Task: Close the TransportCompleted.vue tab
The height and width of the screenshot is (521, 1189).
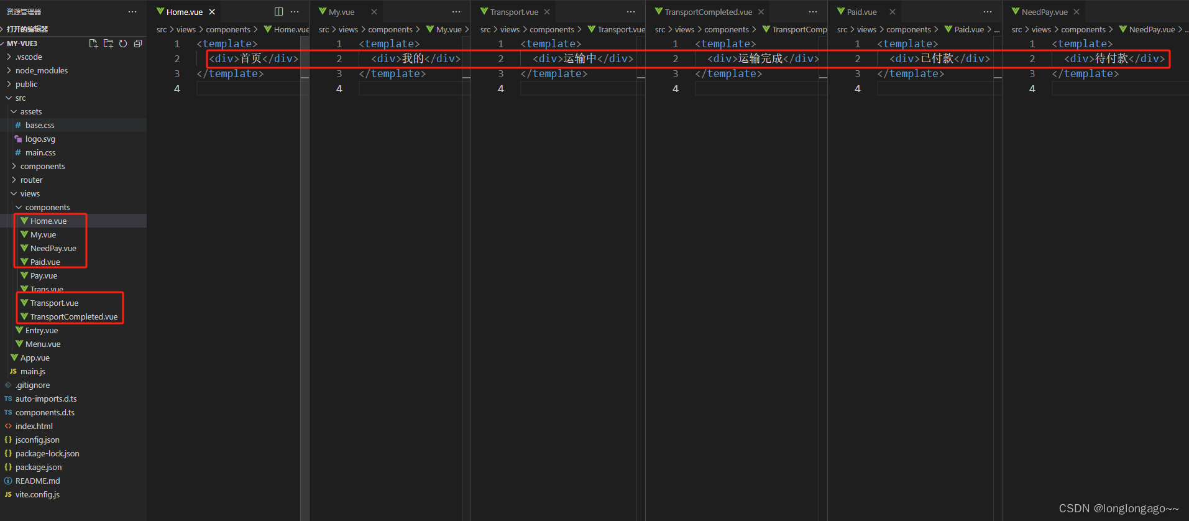Action: click(761, 12)
